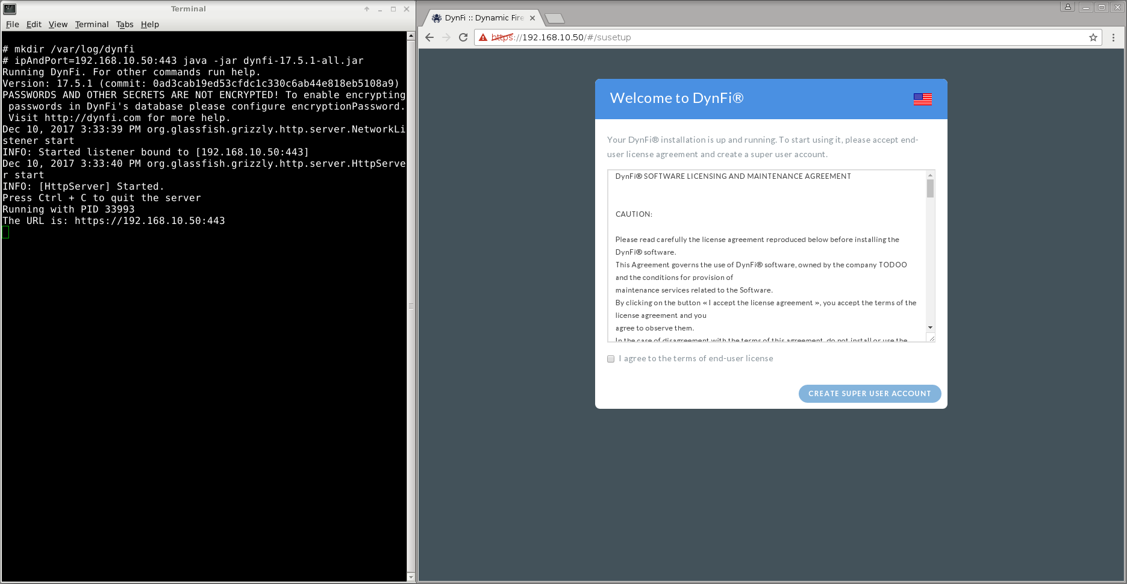Reload the DynFi page

(x=463, y=37)
